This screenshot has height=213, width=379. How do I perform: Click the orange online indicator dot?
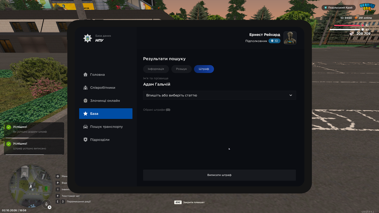(x=356, y=18)
